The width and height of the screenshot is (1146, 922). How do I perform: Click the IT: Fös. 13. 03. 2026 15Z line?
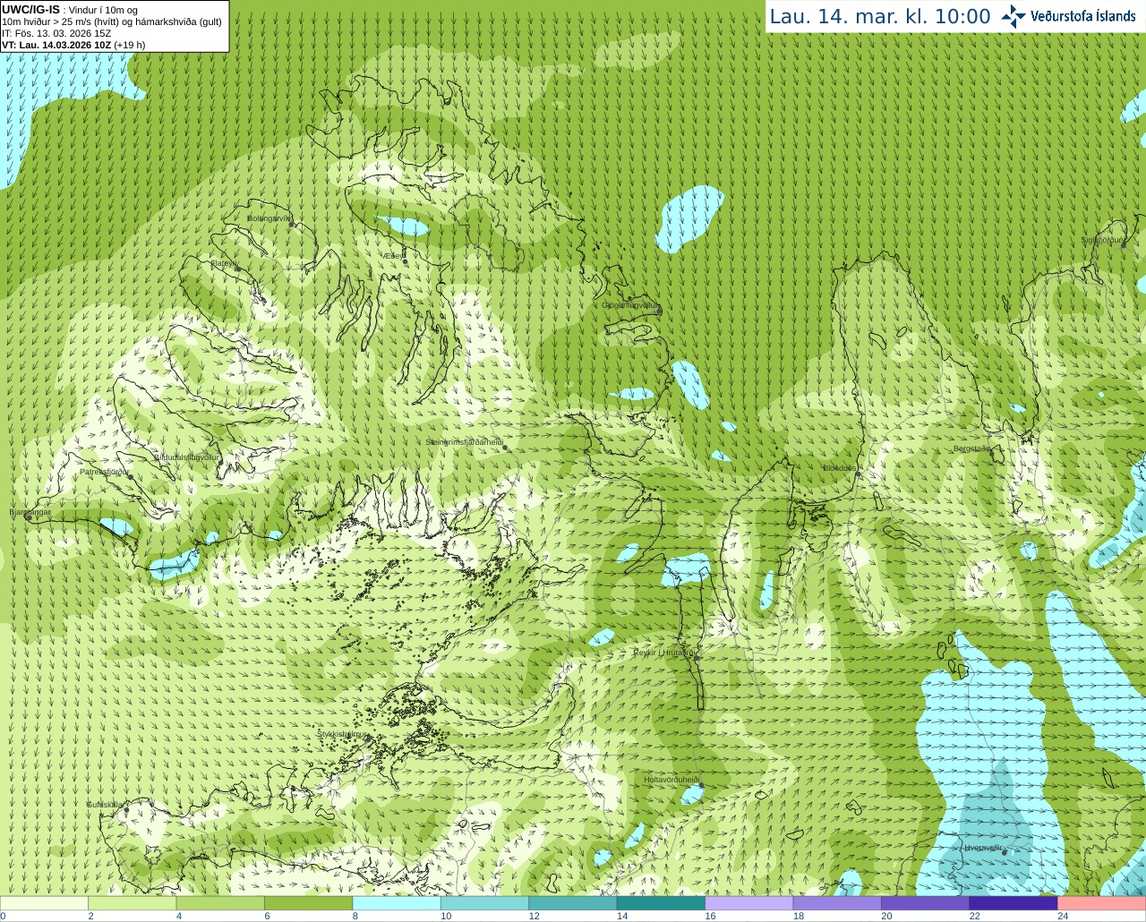tap(56, 33)
